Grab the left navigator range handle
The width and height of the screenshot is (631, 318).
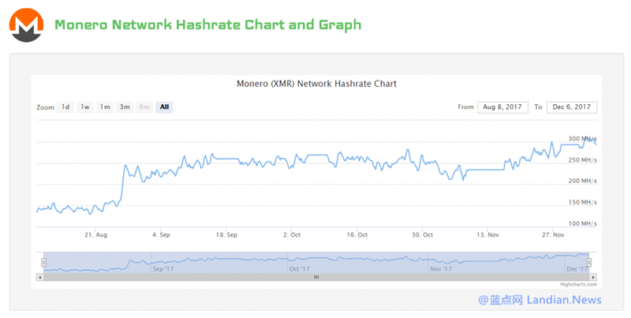click(x=44, y=262)
